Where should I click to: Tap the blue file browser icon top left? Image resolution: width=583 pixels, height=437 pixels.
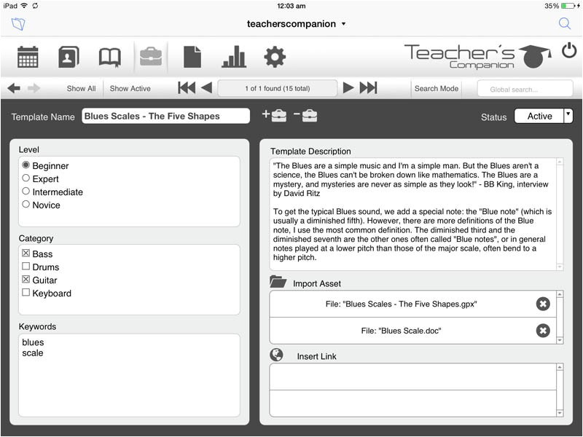click(18, 24)
